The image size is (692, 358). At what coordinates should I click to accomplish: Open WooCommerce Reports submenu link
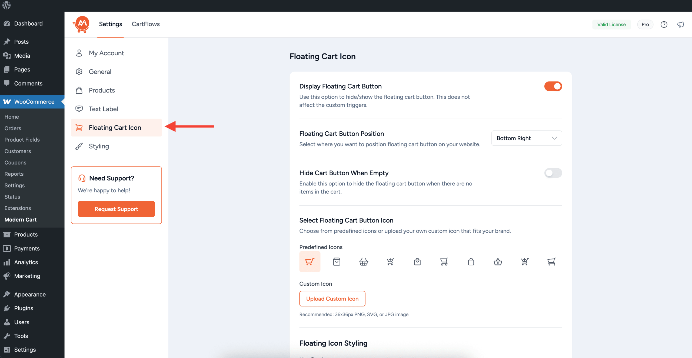[14, 174]
